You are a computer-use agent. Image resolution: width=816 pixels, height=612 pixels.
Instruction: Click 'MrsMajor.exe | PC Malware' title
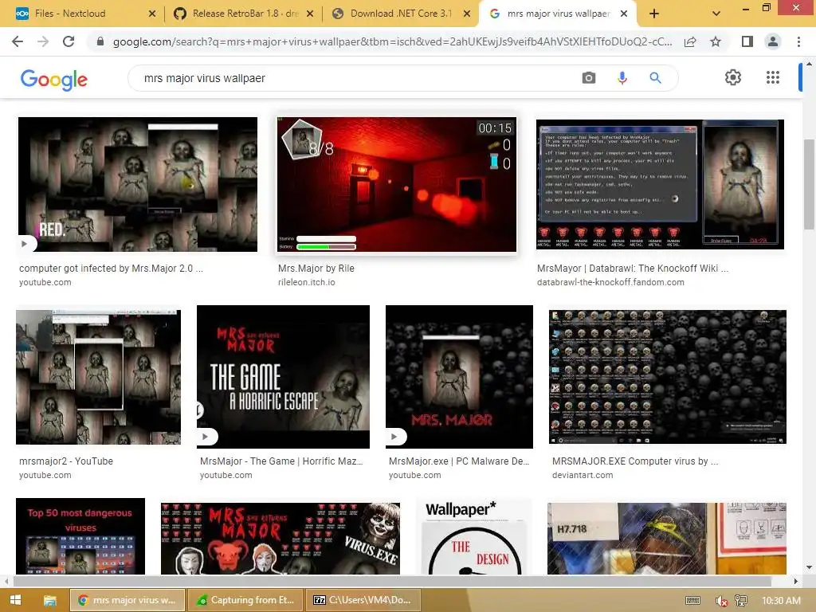tap(458, 461)
